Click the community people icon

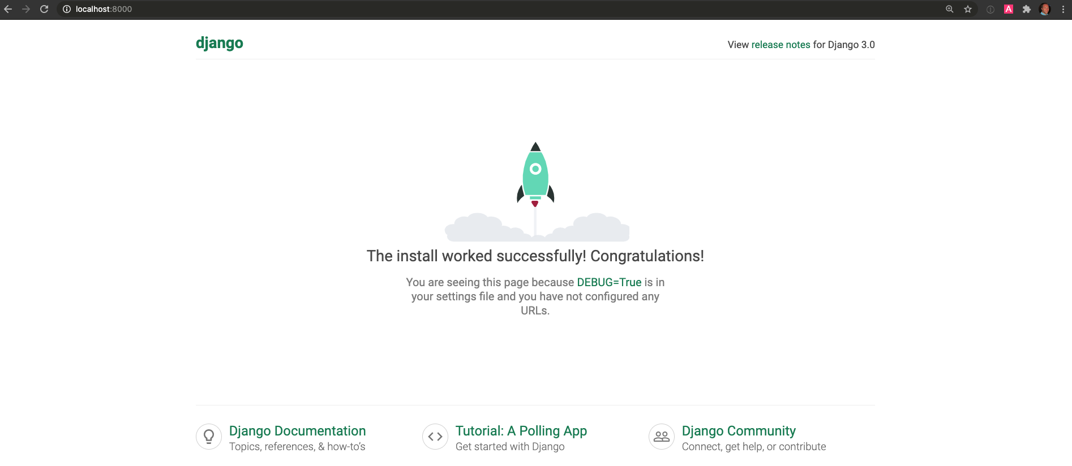[662, 437]
